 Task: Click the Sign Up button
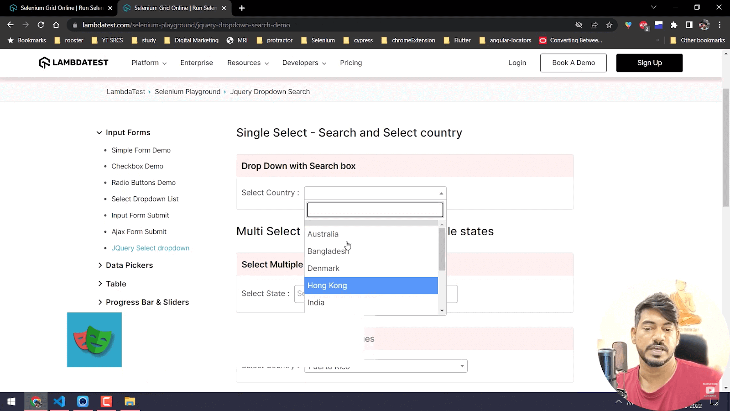point(649,63)
